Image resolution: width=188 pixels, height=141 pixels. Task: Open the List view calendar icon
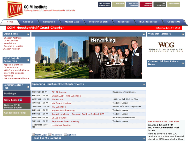tap(65, 134)
